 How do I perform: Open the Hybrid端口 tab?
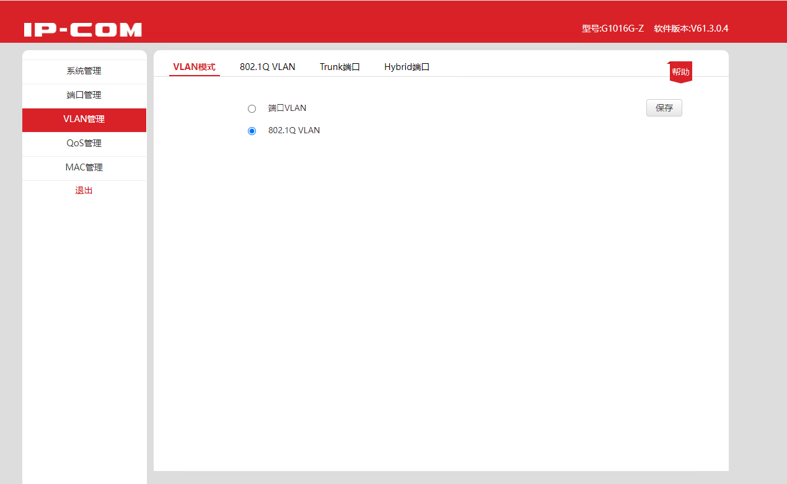407,67
